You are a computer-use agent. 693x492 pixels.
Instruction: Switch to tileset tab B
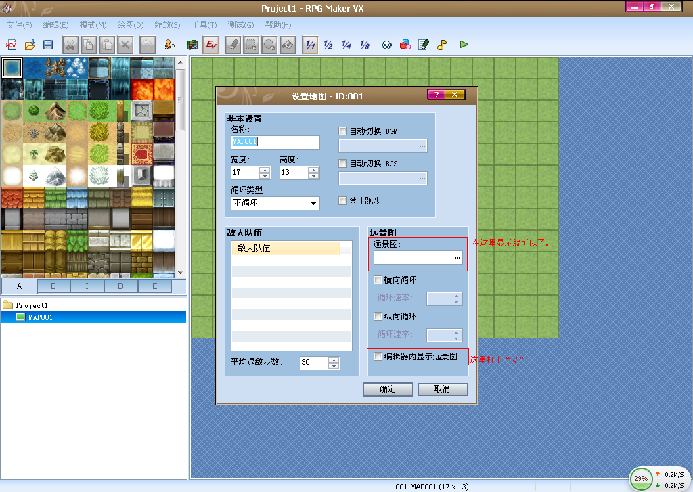(53, 286)
